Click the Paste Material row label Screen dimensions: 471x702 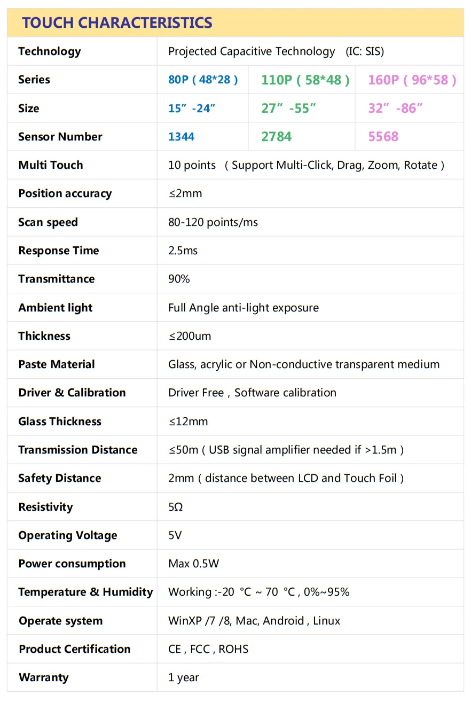coord(57,364)
